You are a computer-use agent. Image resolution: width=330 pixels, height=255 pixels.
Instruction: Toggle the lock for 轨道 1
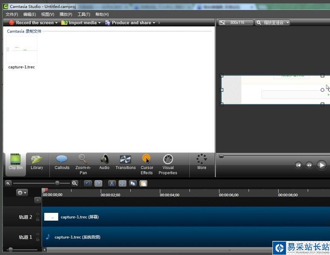(38, 239)
